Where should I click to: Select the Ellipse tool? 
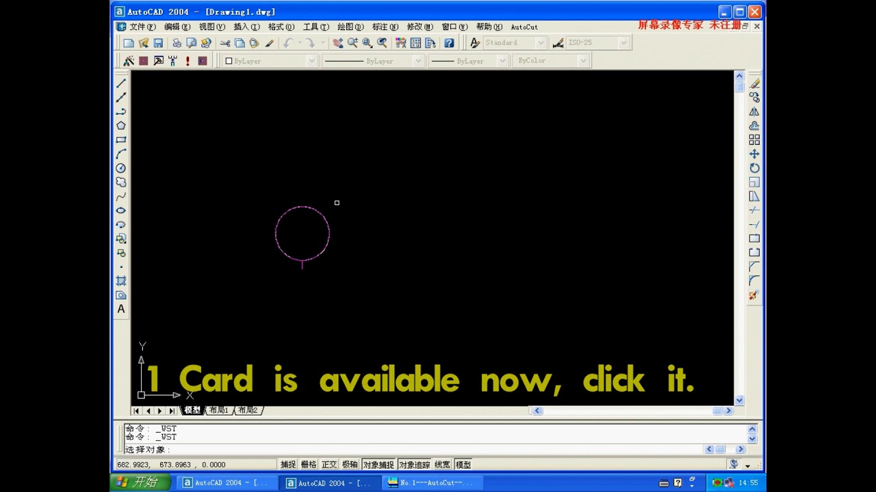(x=121, y=210)
